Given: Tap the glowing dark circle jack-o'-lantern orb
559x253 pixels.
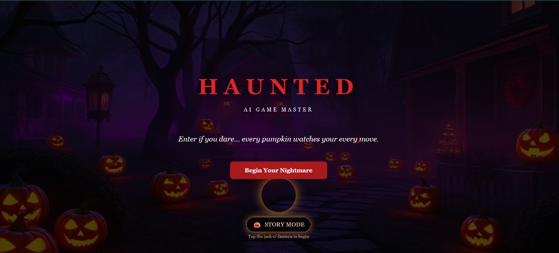Looking at the screenshot, I should coord(279,196).
